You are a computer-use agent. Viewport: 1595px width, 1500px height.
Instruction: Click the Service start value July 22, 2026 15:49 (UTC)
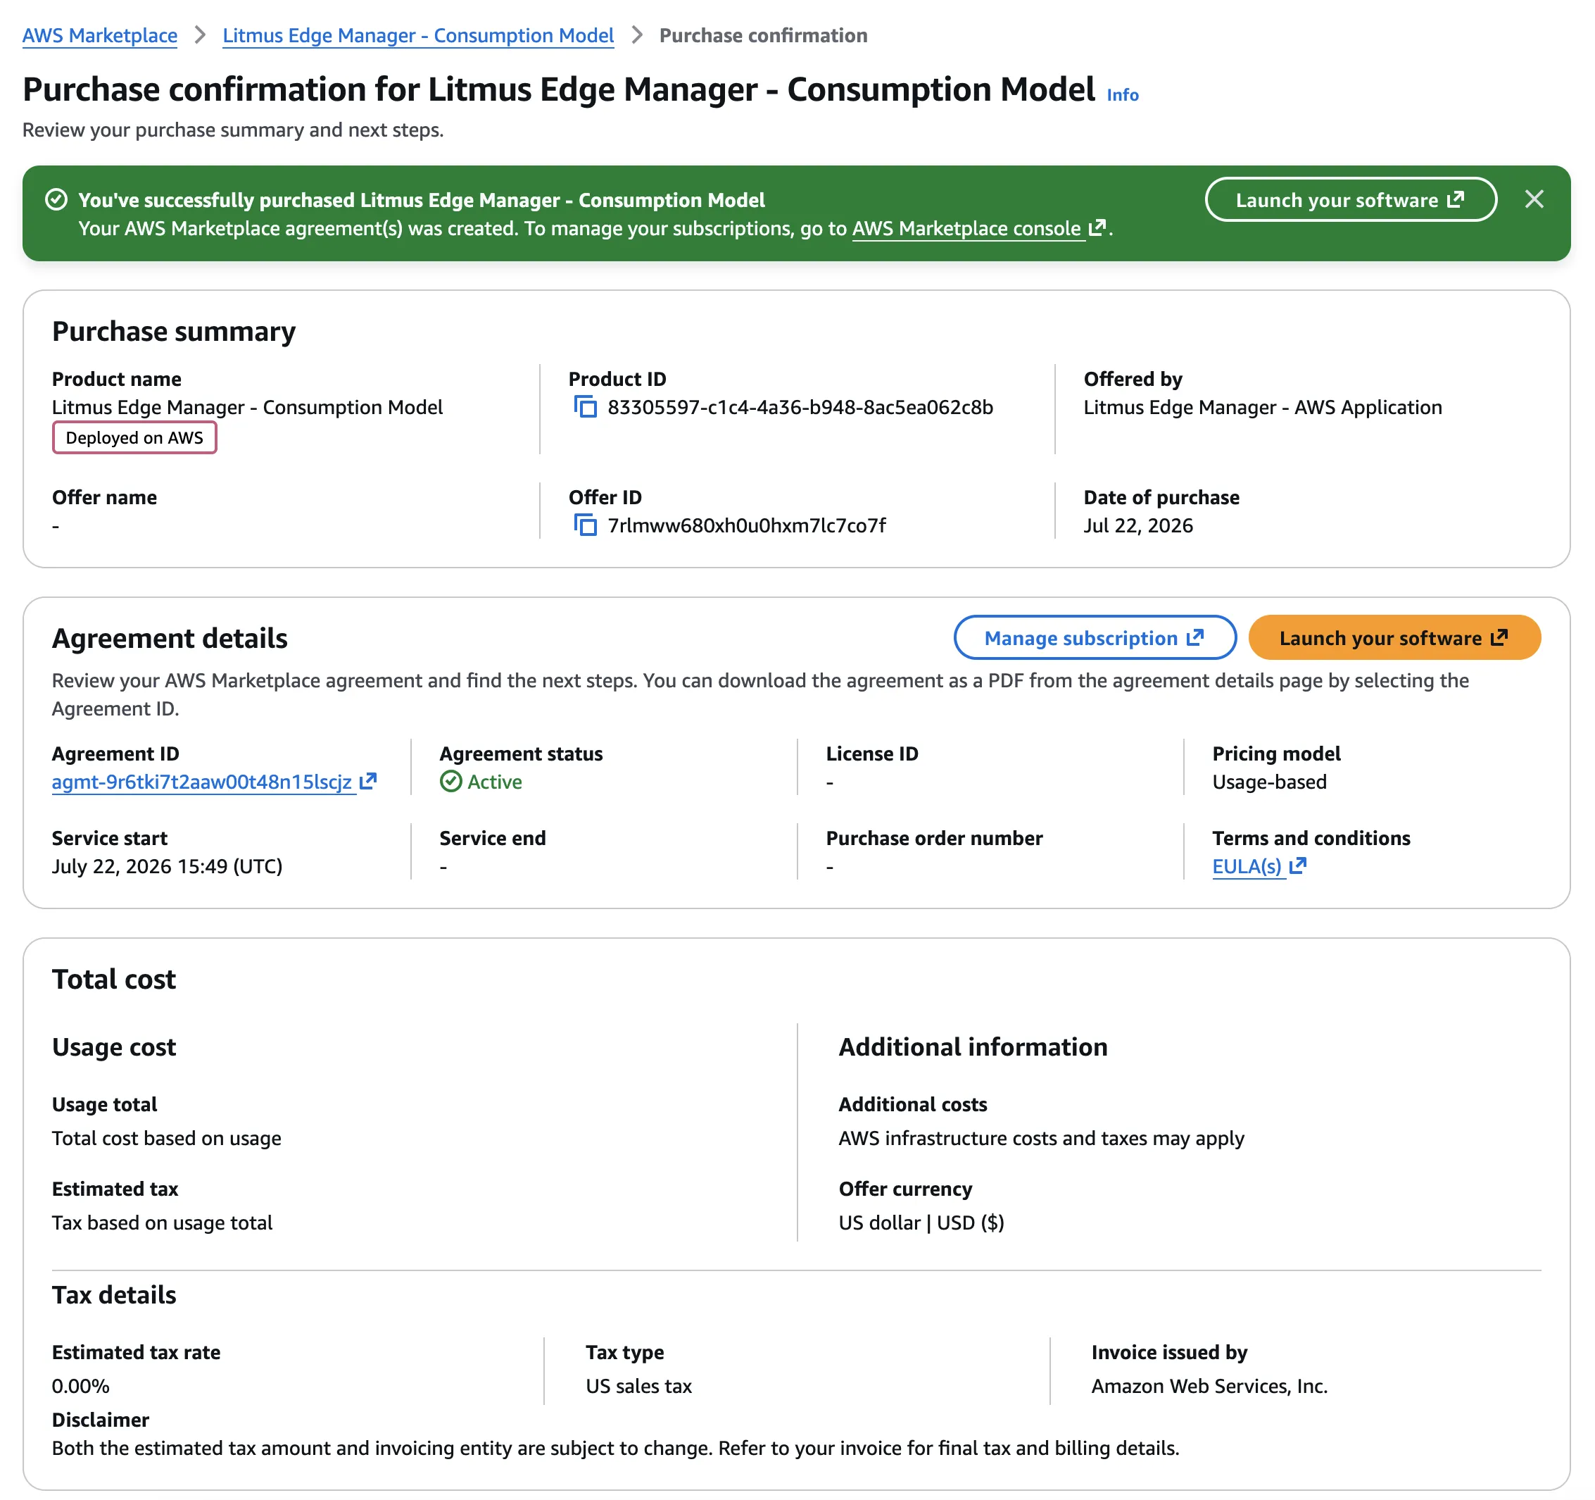click(x=167, y=866)
